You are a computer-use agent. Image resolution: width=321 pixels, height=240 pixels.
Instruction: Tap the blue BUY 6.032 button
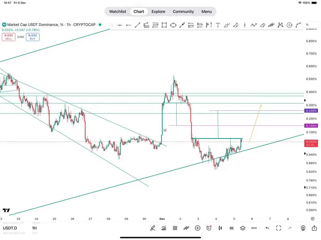click(33, 37)
